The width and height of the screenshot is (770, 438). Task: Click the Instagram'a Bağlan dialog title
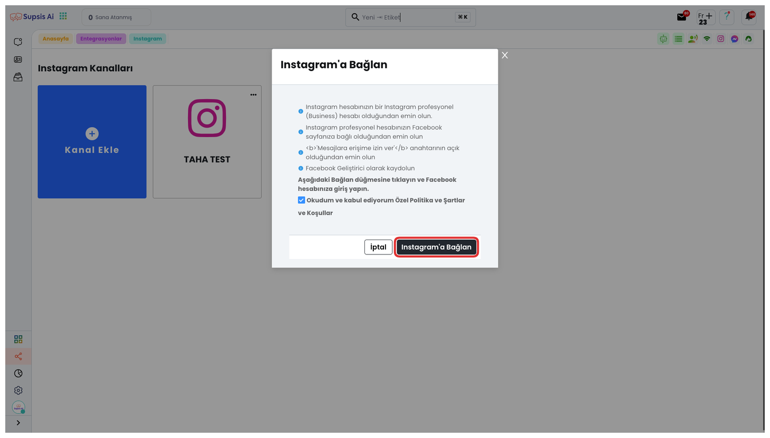334,65
